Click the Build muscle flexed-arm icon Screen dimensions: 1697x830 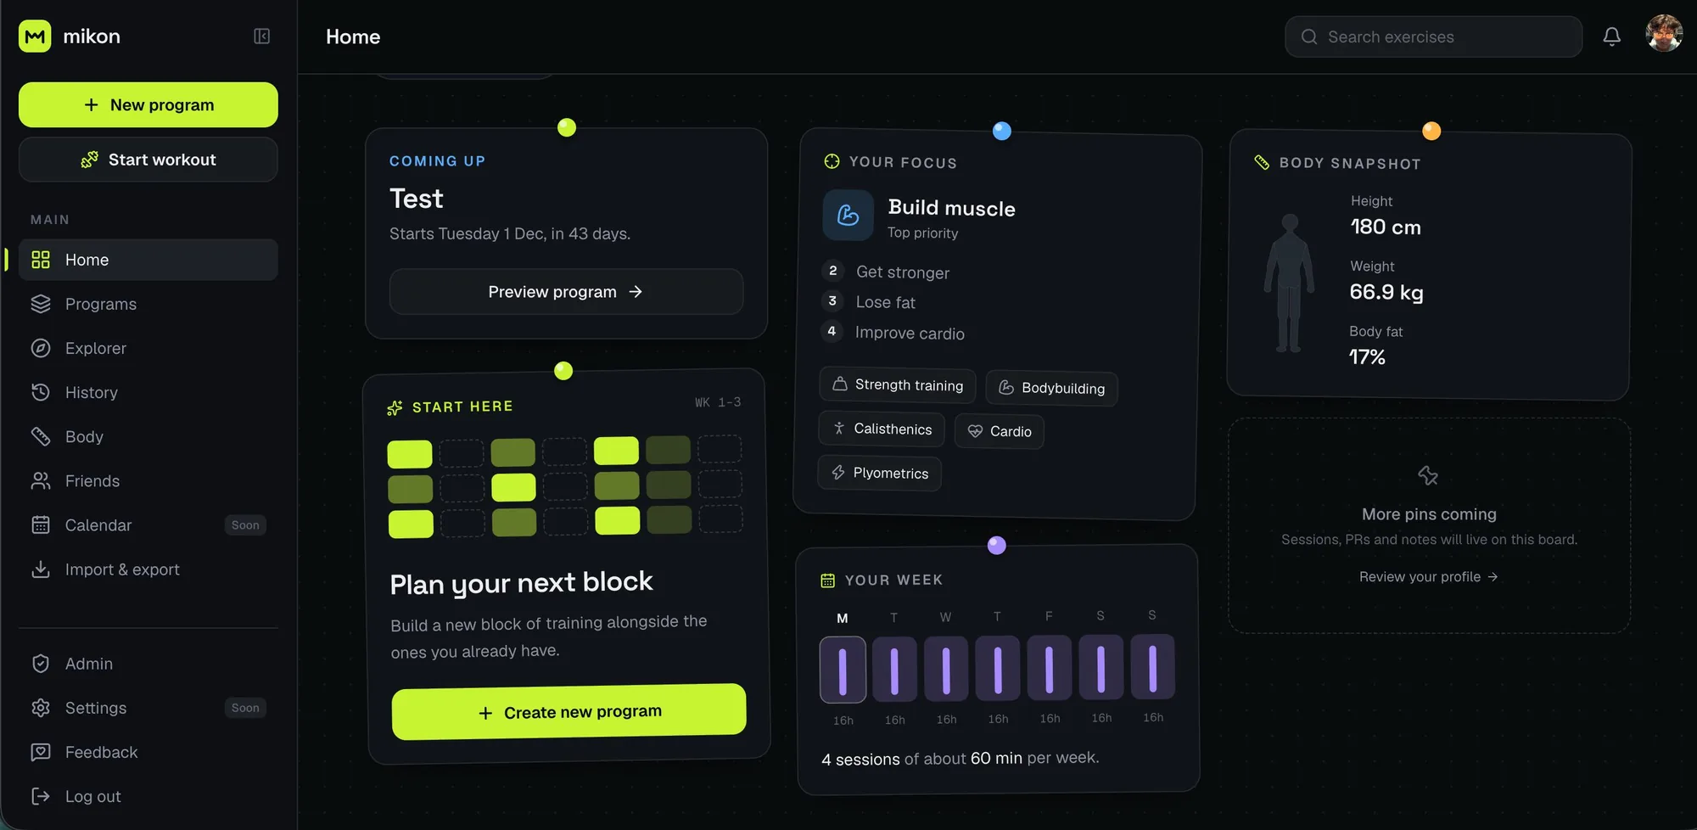(848, 216)
